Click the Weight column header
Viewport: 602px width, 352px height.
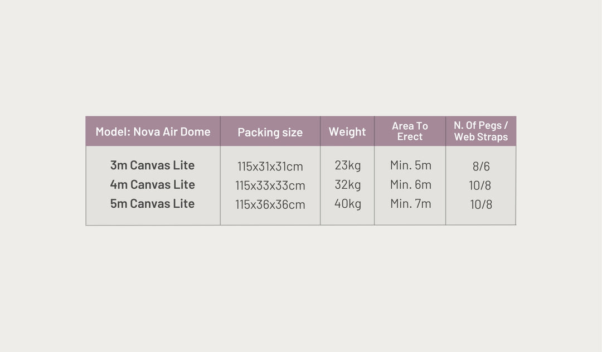(347, 132)
